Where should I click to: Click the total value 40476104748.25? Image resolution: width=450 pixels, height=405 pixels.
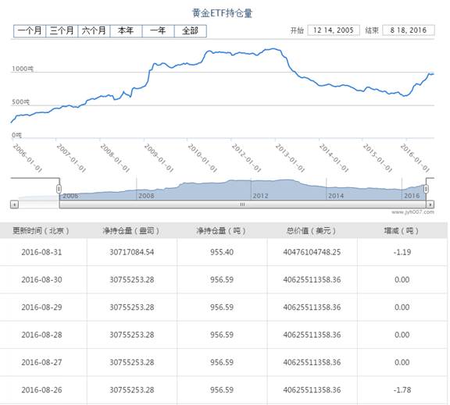(312, 252)
